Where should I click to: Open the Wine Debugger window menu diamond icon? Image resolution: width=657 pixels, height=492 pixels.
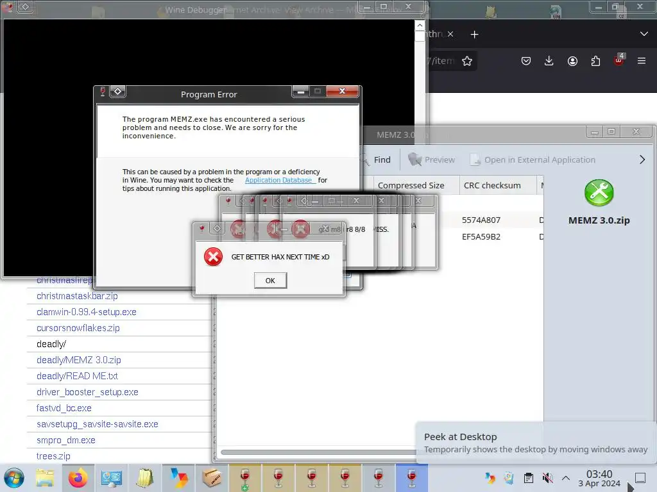(25, 6)
